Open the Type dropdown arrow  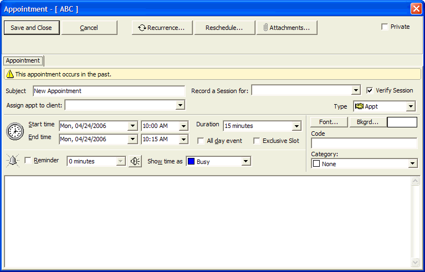(x=411, y=106)
